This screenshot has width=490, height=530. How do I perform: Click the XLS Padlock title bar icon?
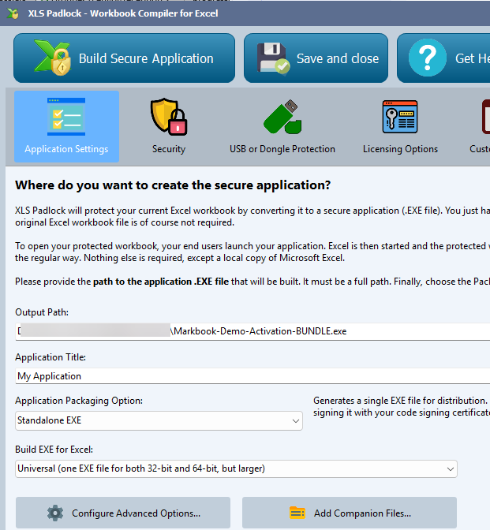click(x=13, y=13)
